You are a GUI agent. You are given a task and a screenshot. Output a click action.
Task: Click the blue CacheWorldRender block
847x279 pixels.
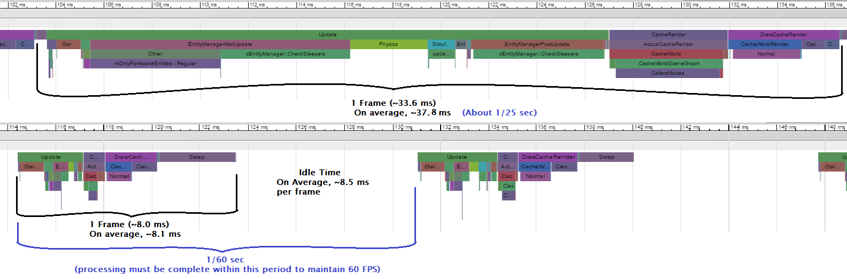pyautogui.click(x=765, y=44)
